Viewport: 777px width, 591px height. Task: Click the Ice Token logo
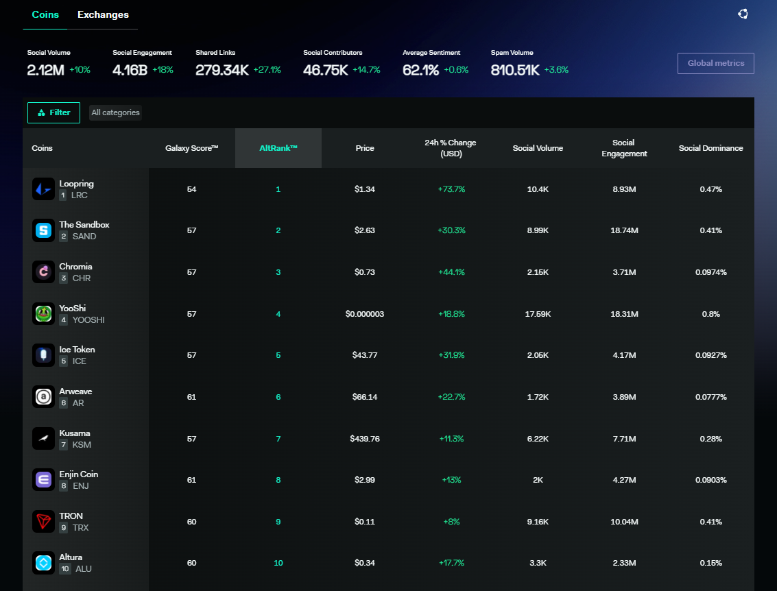pos(43,355)
